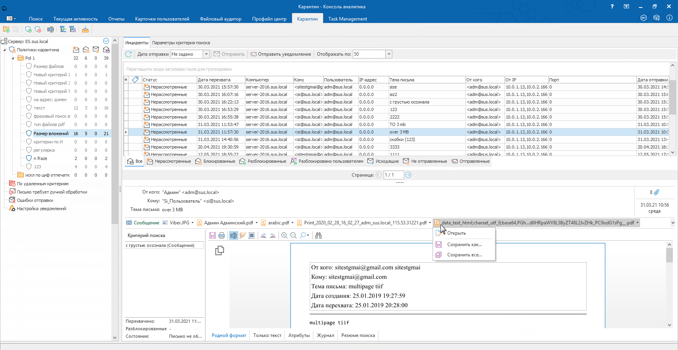Click the import inbox tray toolbar icon
The height and width of the screenshot is (350, 678).
pos(85,29)
